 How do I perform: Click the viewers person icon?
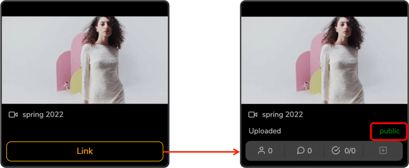point(261,150)
